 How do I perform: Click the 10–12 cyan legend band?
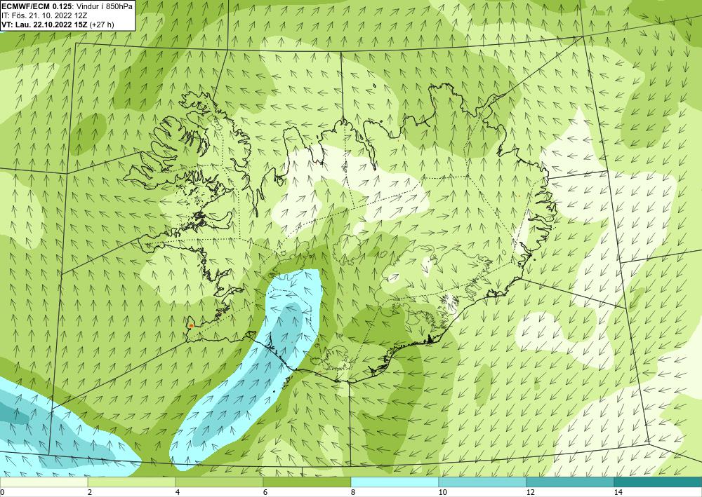(x=483, y=482)
